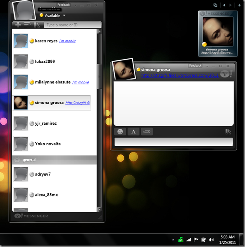The height and width of the screenshot is (247, 245).
Task: Click karen reyes' I'm mobile link
Action: [67, 41]
